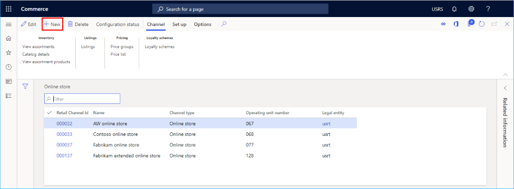514x189 pixels.
Task: Open channel 000137 link
Action: coord(64,156)
